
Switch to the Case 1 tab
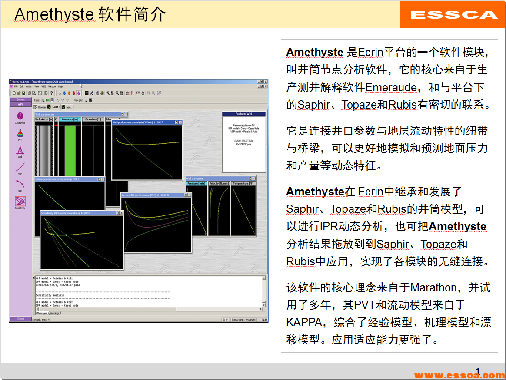[x=56, y=107]
